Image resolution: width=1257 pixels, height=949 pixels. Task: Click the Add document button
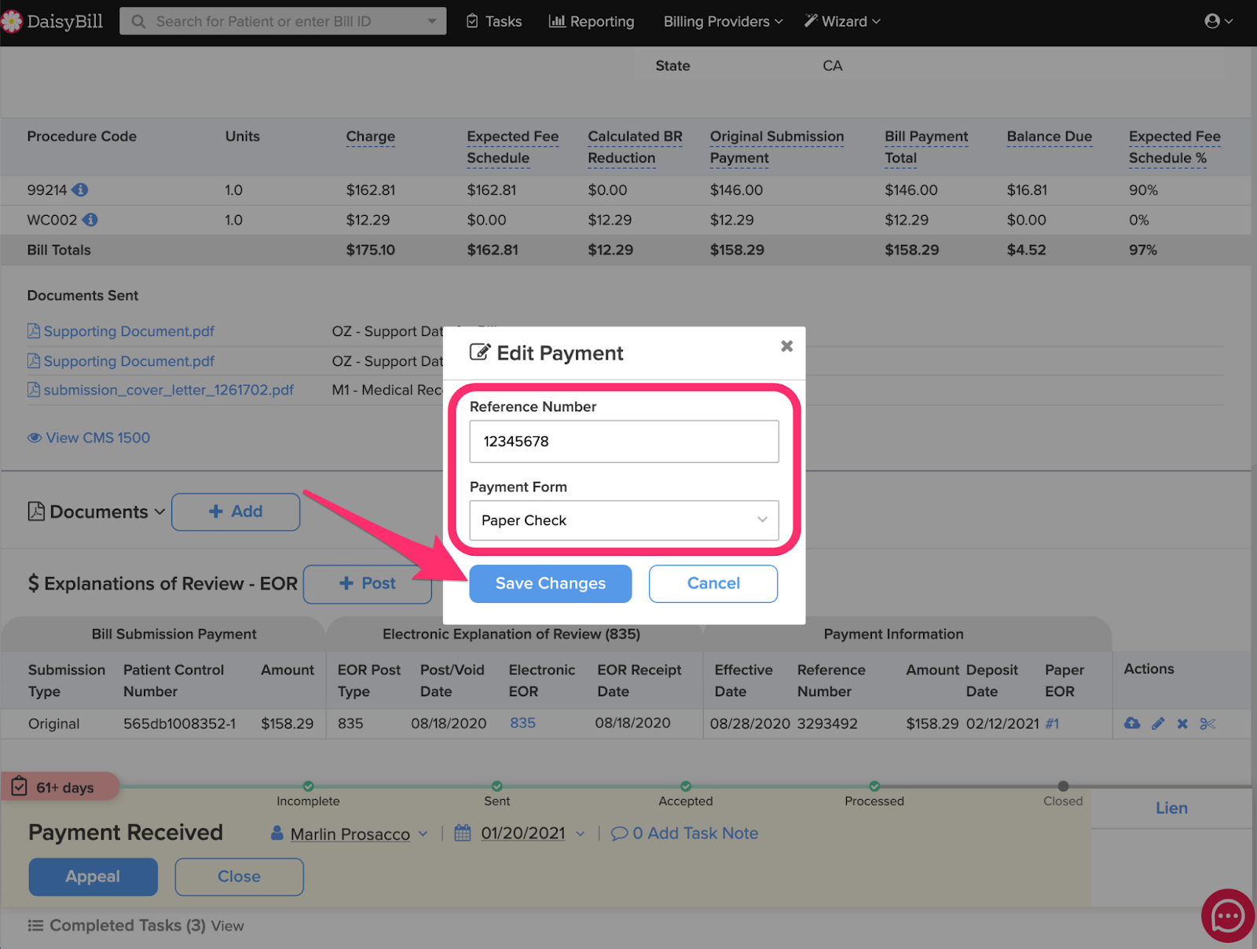(236, 512)
